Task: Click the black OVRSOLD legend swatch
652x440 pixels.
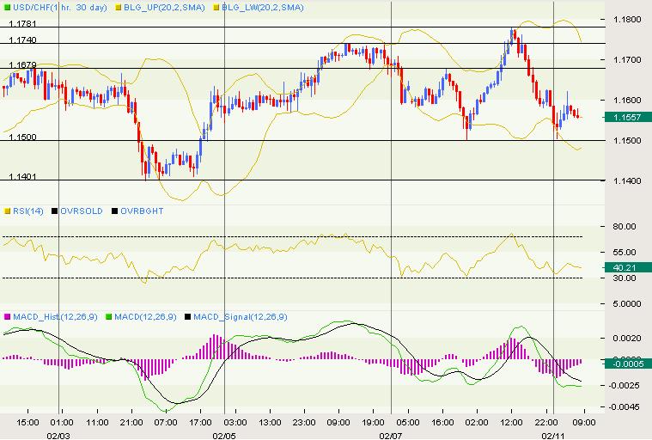Action: (54, 211)
